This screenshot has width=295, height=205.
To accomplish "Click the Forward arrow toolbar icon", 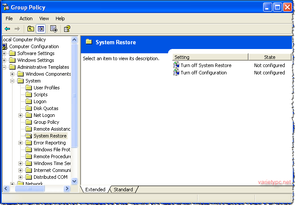I will 17,29.
